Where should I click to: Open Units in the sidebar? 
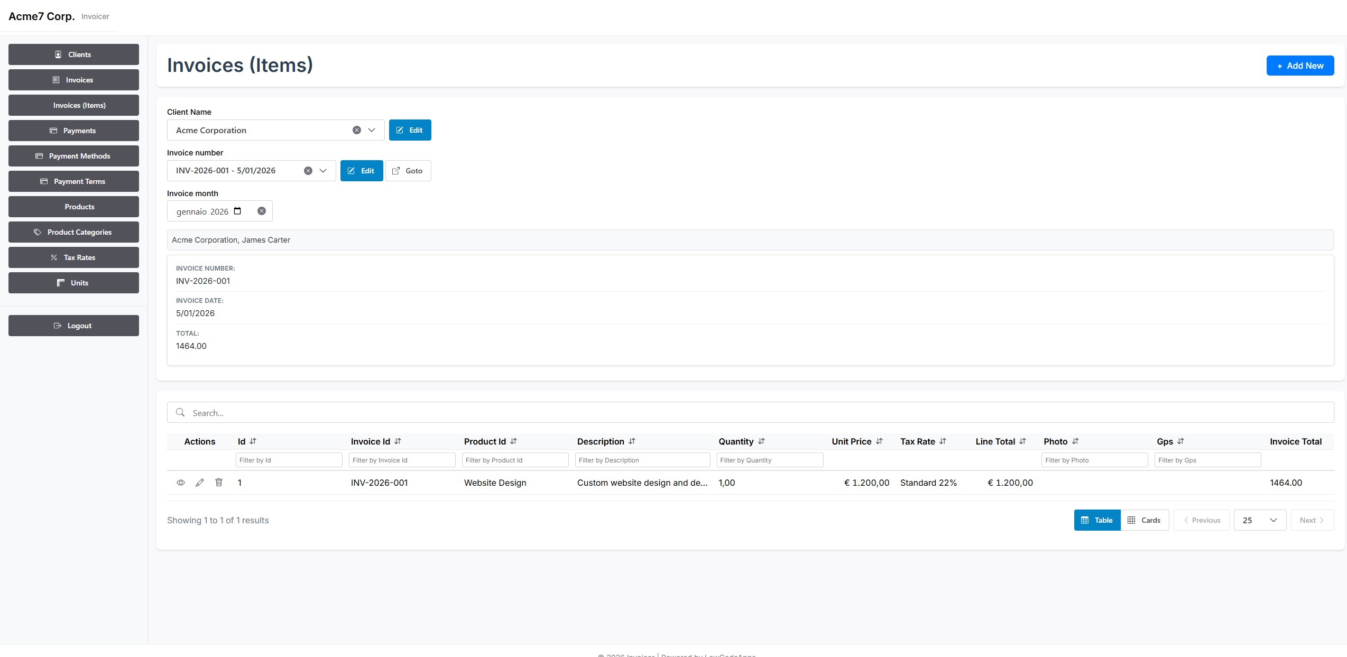[x=73, y=283]
